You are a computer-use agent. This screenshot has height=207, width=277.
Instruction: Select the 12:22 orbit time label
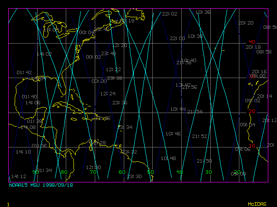click(113, 69)
